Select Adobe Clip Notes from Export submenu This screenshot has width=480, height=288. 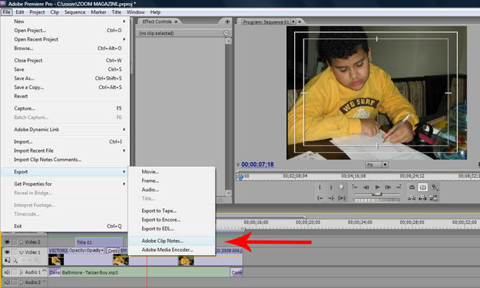coord(163,241)
